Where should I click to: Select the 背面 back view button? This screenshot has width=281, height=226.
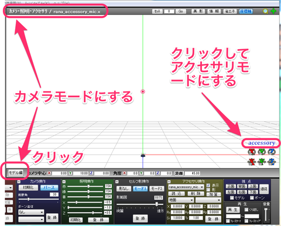[242, 186]
